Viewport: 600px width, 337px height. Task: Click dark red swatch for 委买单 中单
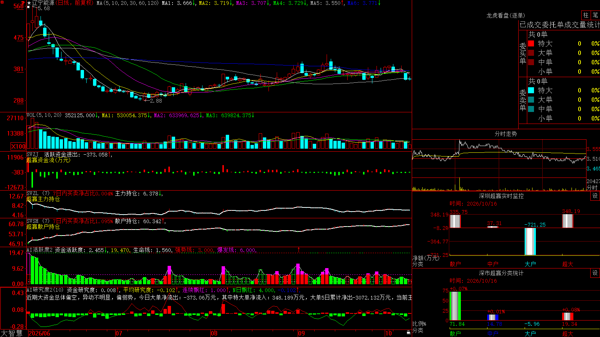coord(531,62)
